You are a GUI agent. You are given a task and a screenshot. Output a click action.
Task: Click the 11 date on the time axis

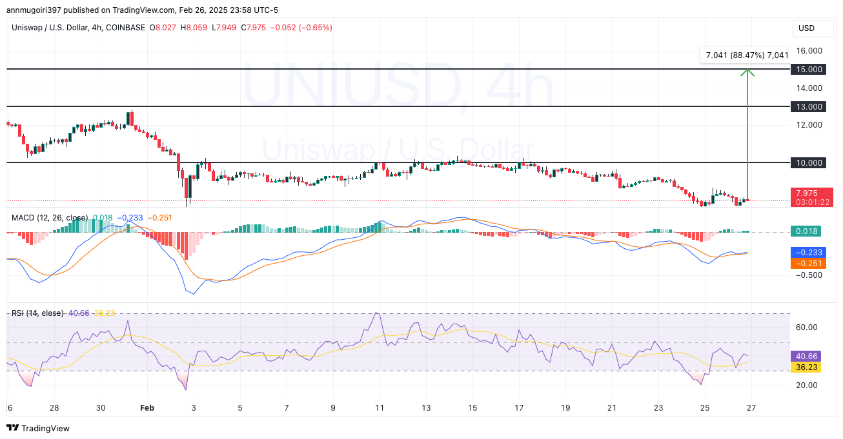pyautogui.click(x=380, y=407)
